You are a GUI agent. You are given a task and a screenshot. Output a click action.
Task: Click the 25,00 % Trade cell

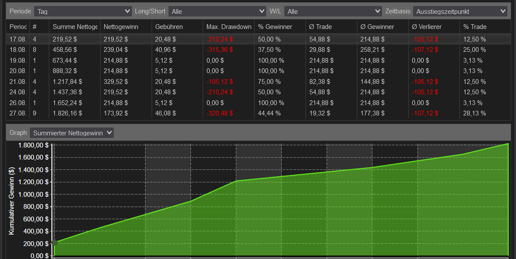pos(475,50)
